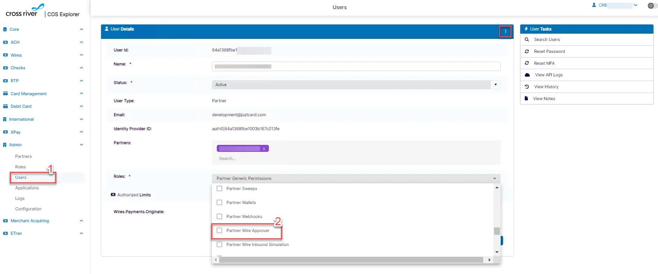Click the Admin building icon in sidebar
658x274 pixels.
click(x=5, y=145)
